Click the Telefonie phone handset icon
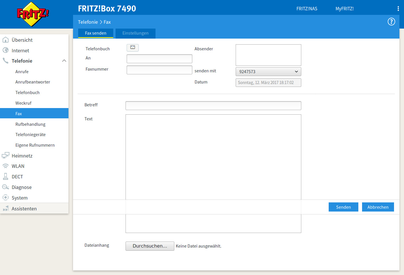 (x=5, y=61)
